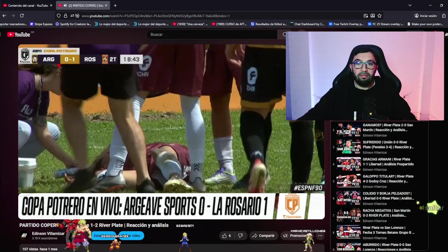Open the tracking protection shield icon
This screenshot has width=448, height=252.
(x=58, y=16)
